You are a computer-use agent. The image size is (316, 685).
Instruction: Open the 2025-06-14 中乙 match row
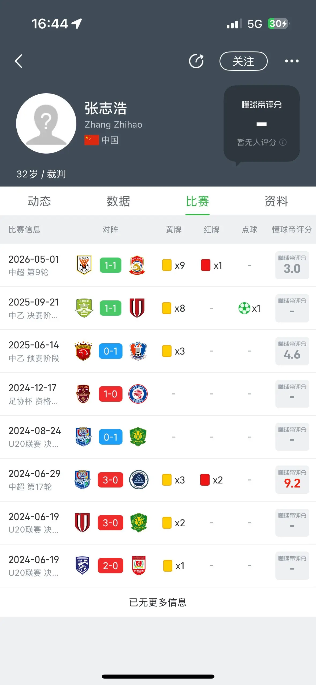click(158, 351)
